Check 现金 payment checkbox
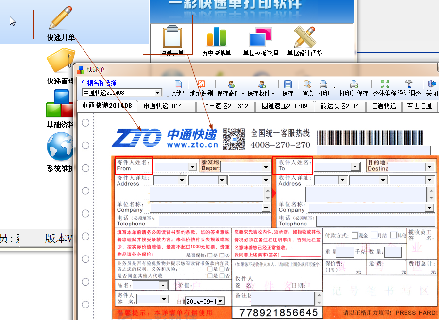Viewport: 439px width, 320px height. pyautogui.click(x=355, y=235)
